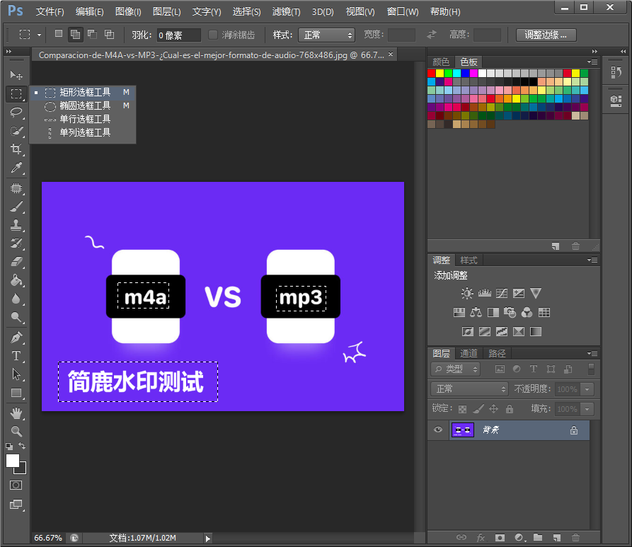This screenshot has width=632, height=547.
Task: Pick the red swatch in 色板 panel
Action: pos(431,73)
